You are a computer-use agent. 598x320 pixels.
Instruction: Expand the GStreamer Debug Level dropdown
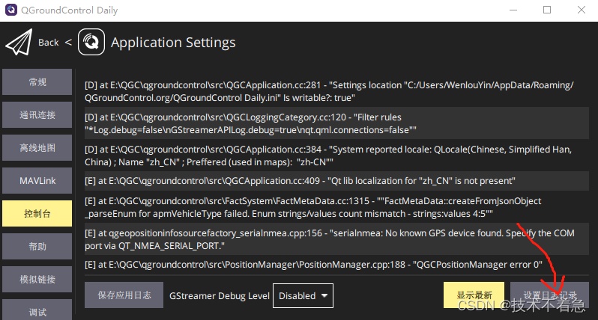(303, 295)
